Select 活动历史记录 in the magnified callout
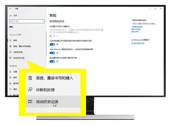 (x=53, y=102)
